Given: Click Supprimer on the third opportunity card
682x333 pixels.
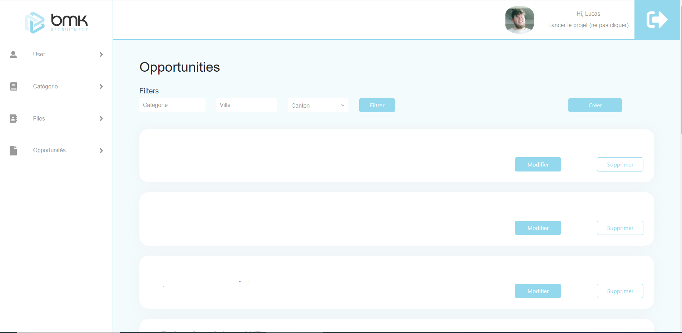Looking at the screenshot, I should [x=620, y=291].
